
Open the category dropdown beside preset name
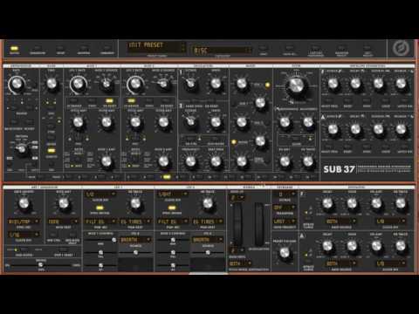[x=222, y=51]
